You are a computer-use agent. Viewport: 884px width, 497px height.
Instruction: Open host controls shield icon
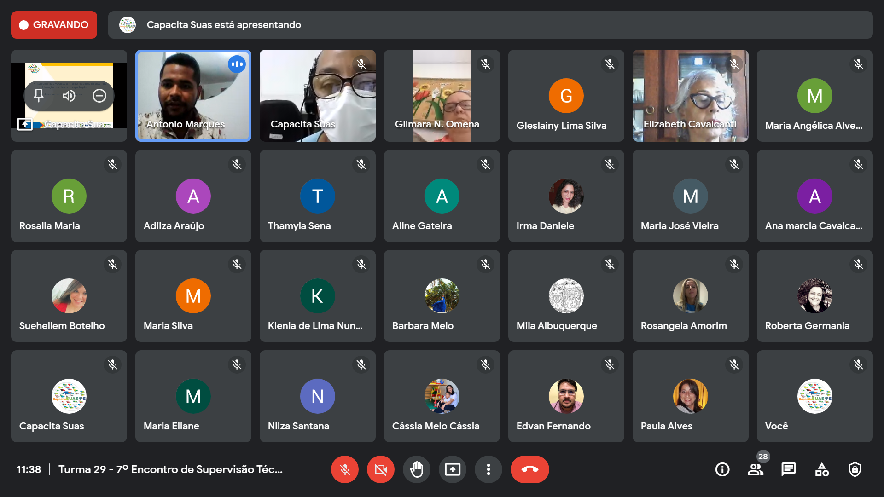click(x=855, y=469)
